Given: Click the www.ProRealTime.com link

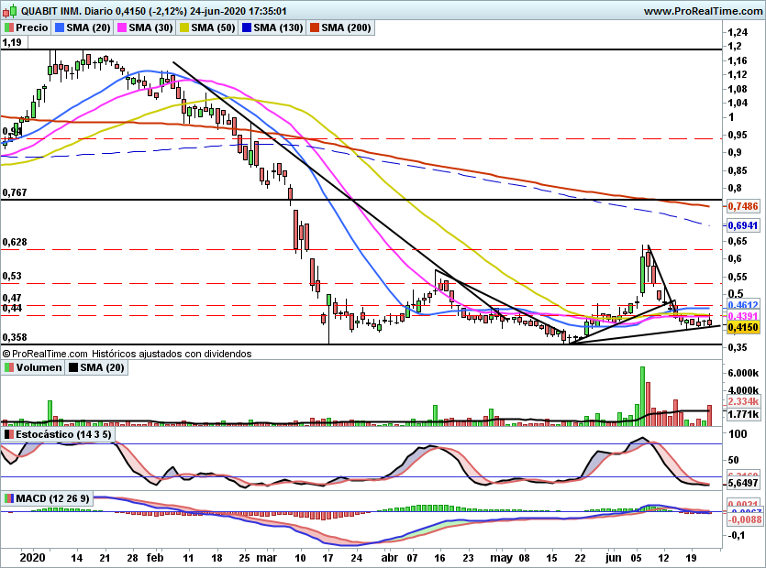Looking at the screenshot, I should [x=703, y=11].
